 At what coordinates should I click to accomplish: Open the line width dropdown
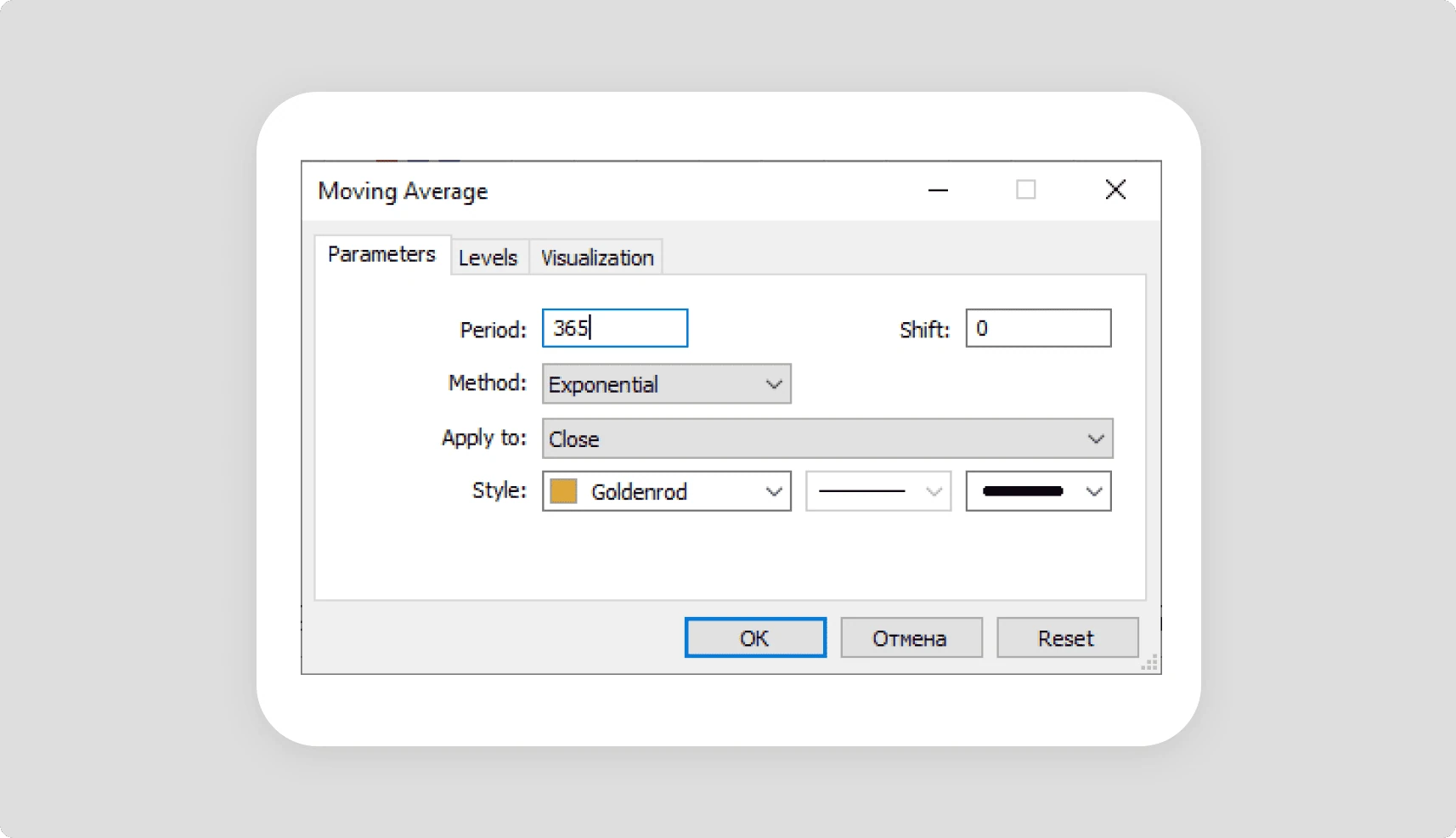pos(1038,491)
